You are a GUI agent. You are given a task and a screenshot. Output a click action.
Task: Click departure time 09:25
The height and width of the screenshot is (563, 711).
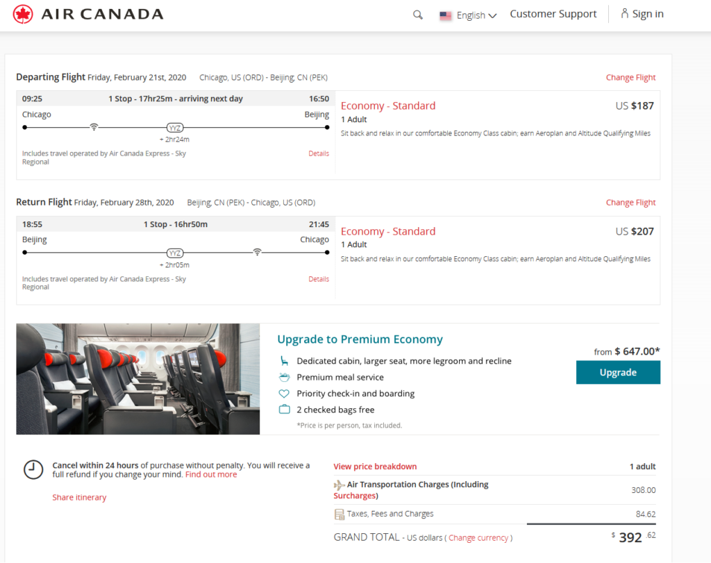click(32, 99)
